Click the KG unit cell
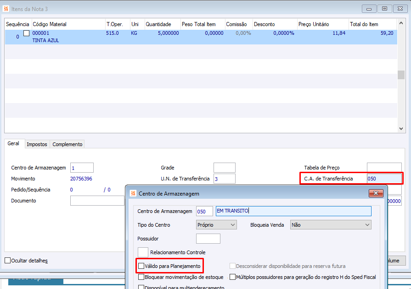The height and width of the screenshot is (289, 411). coord(134,33)
